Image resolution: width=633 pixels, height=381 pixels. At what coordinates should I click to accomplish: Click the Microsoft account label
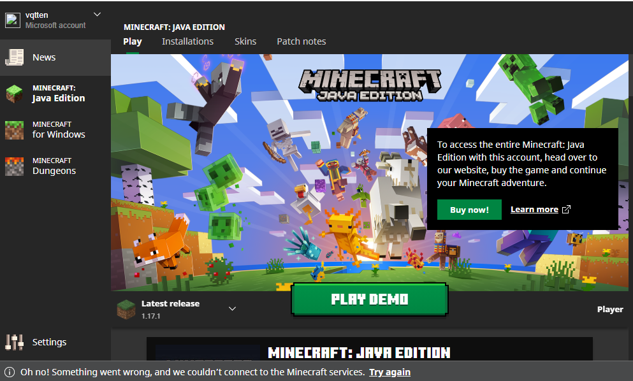click(55, 25)
